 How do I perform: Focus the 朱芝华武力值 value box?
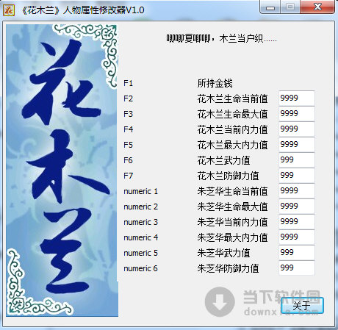[297, 253]
